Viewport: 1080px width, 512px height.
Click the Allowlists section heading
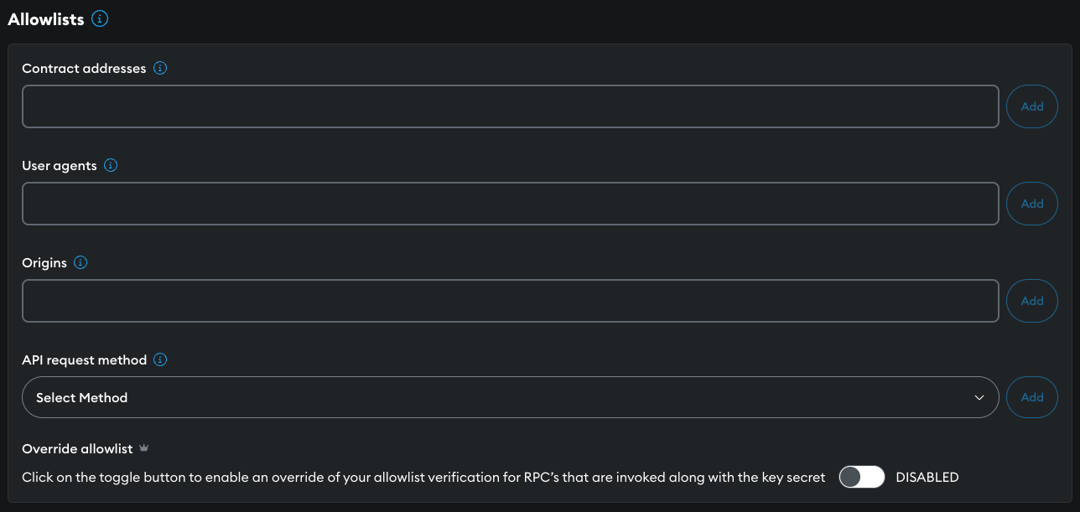tap(46, 19)
